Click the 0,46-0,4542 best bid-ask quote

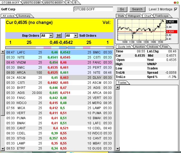pyautogui.click(x=61, y=42)
